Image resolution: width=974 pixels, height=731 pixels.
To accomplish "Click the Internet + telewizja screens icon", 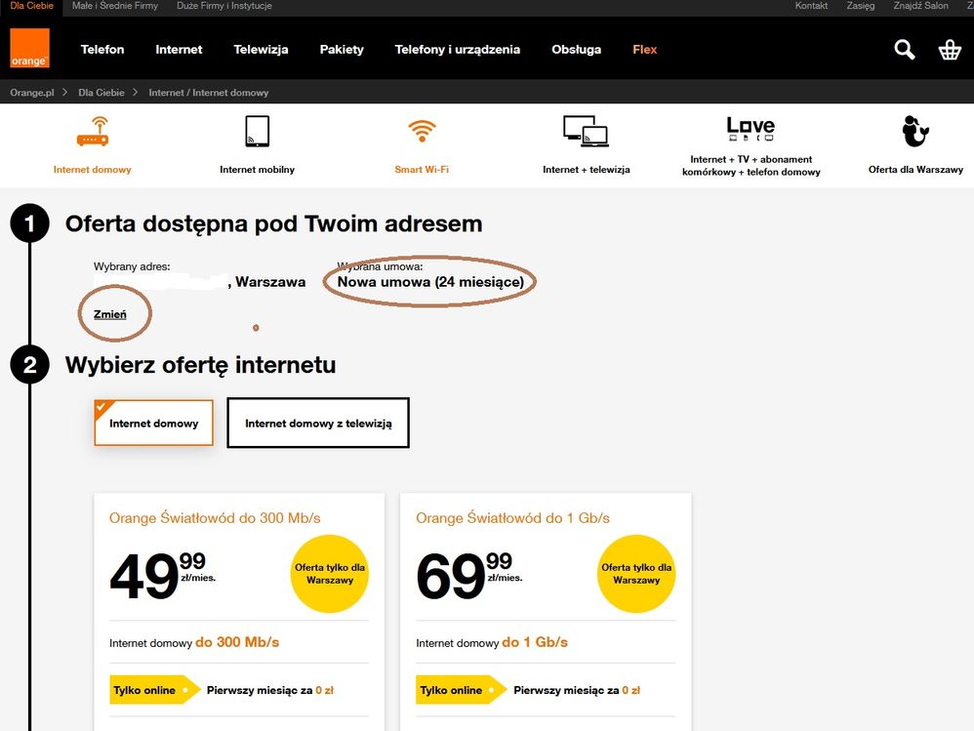I will 586,131.
